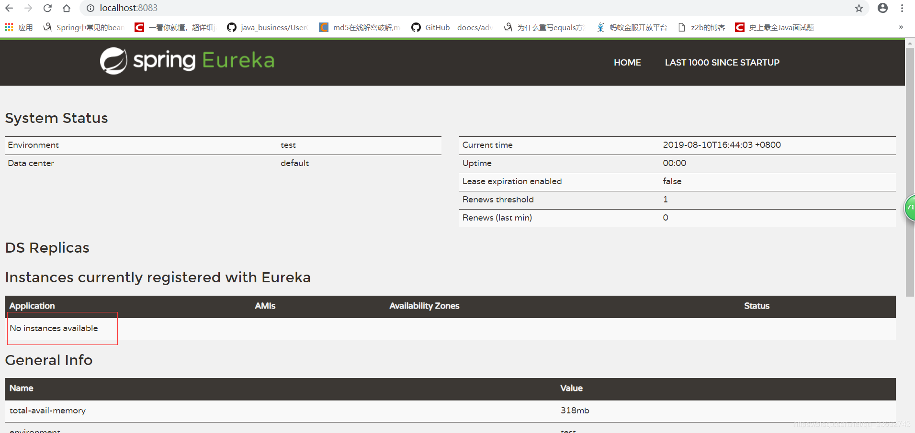Viewport: 915px width, 433px height.
Task: Click the Application column header
Action: [x=32, y=306]
